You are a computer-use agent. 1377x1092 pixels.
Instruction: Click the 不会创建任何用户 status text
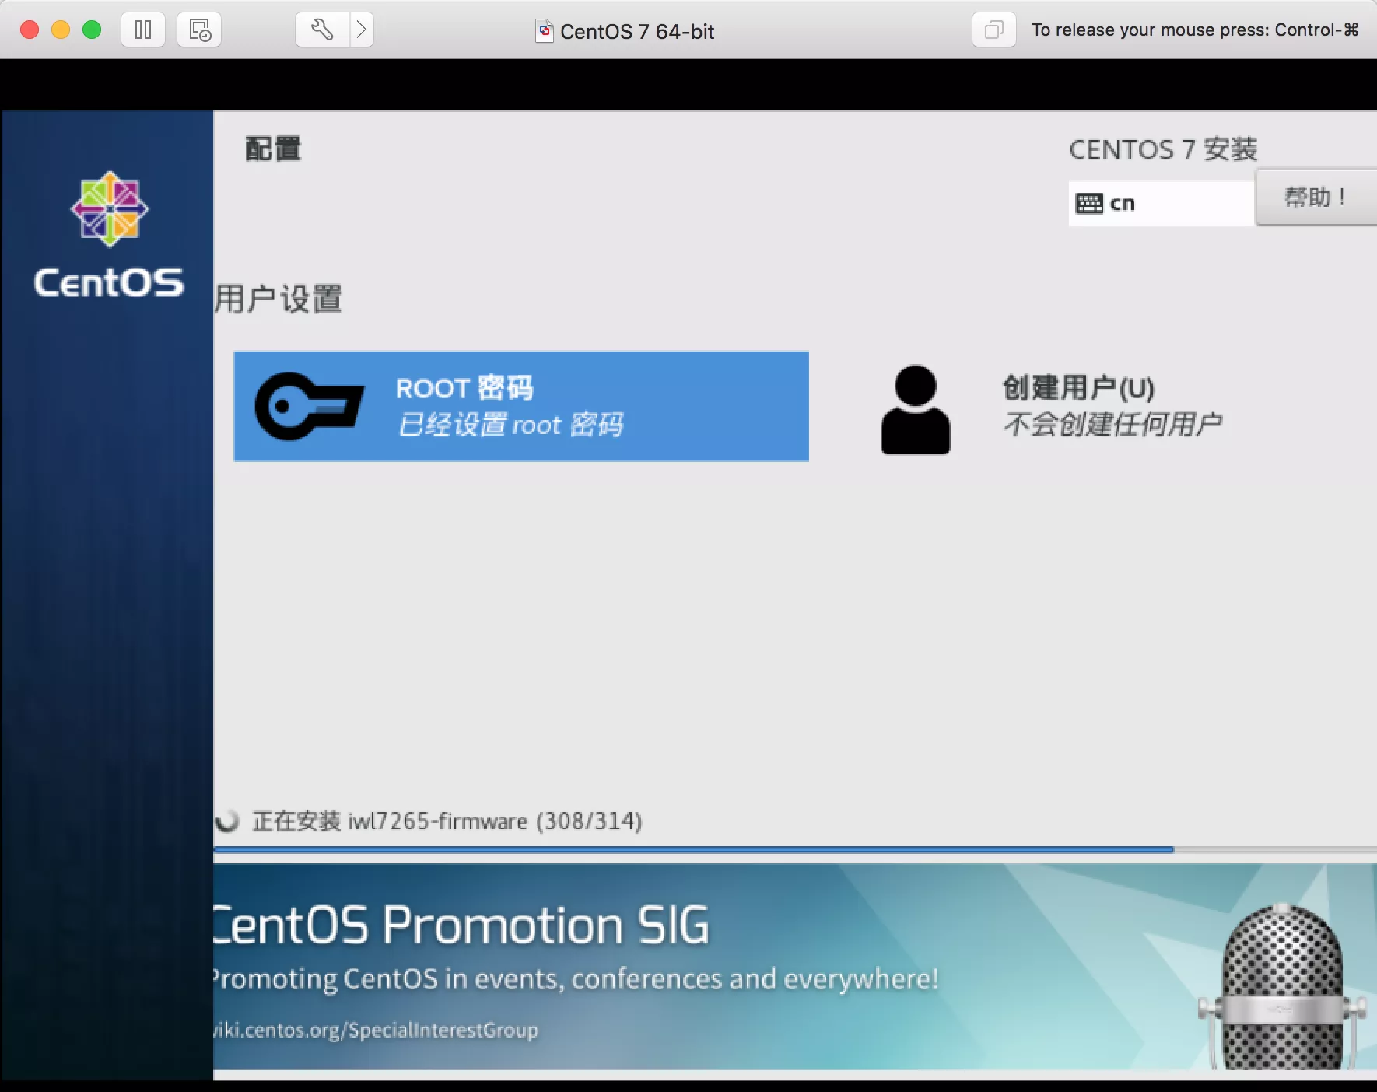pyautogui.click(x=1112, y=425)
